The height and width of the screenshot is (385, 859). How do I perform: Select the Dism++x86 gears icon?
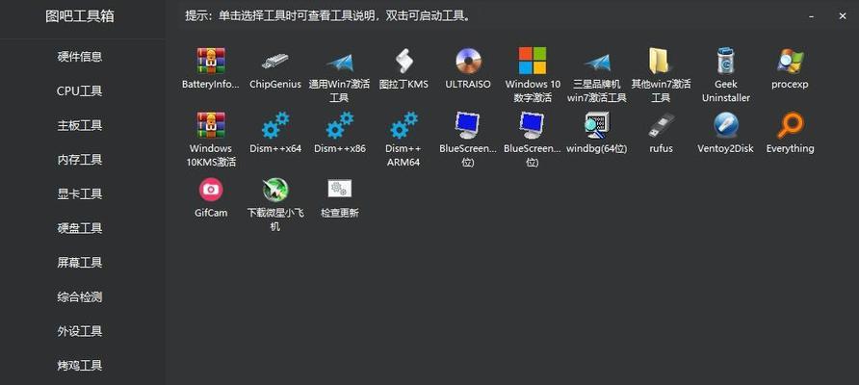(340, 125)
